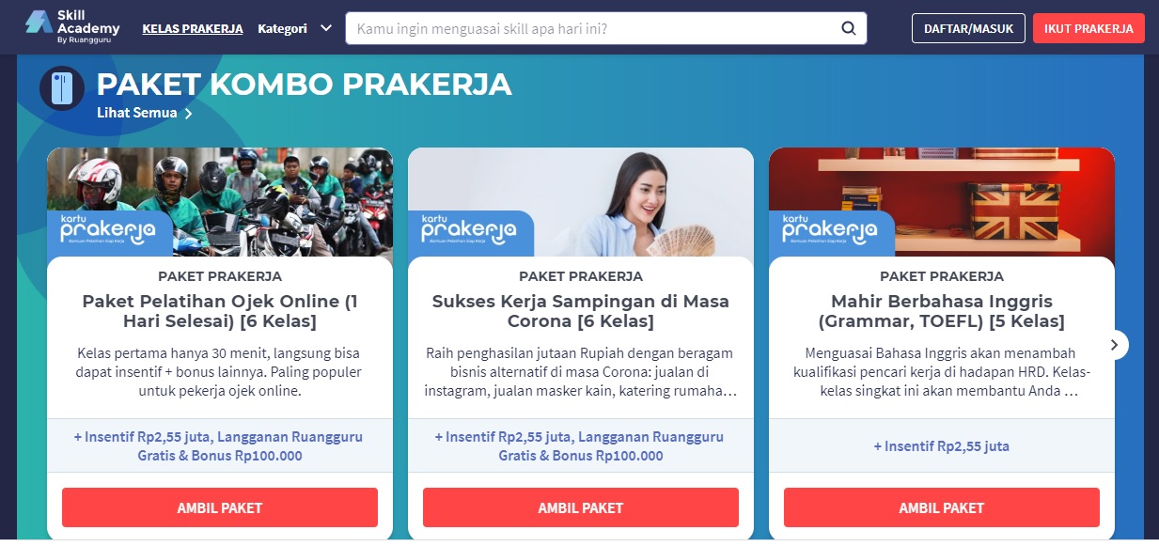Image resolution: width=1159 pixels, height=546 pixels.
Task: Click the Lihat Semua link
Action: click(137, 113)
